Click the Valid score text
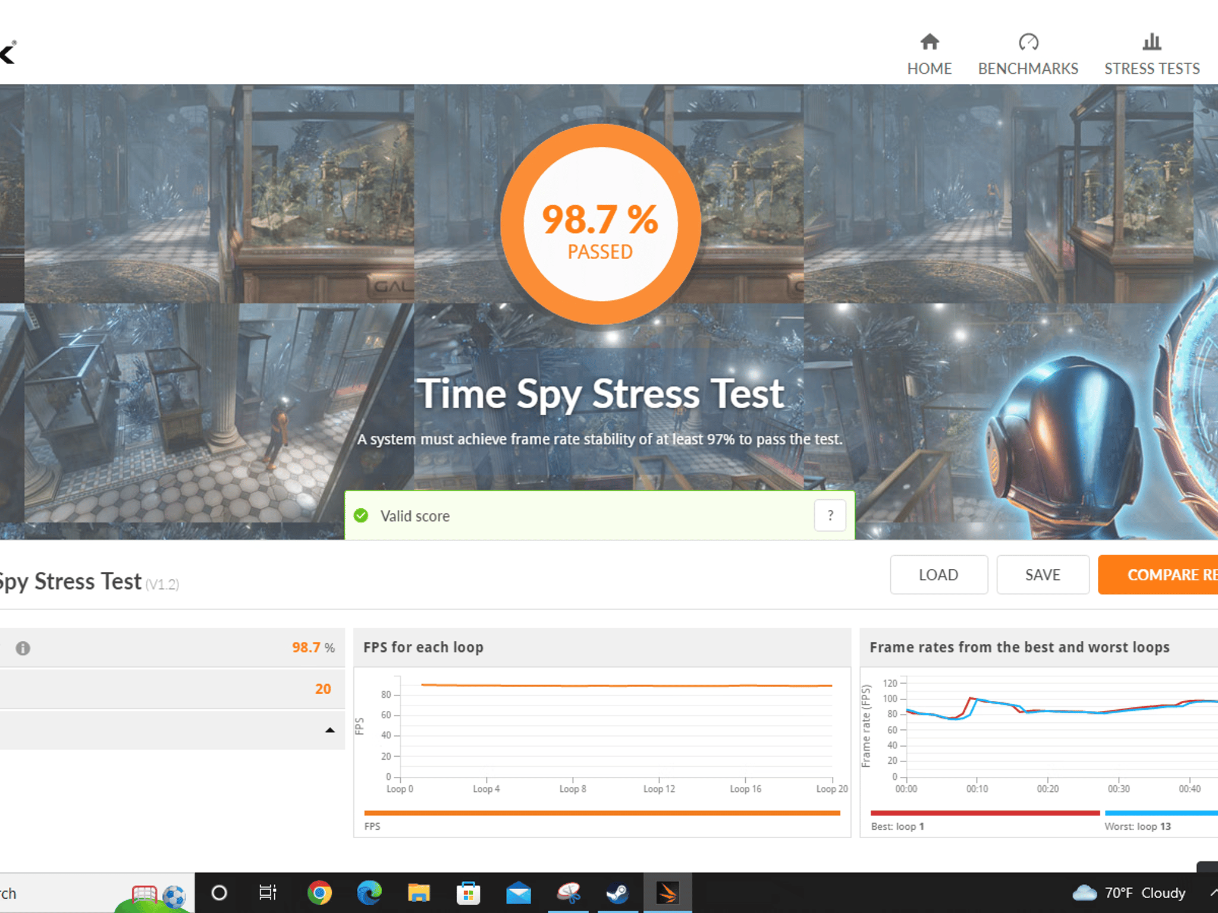The width and height of the screenshot is (1218, 913). coord(415,516)
